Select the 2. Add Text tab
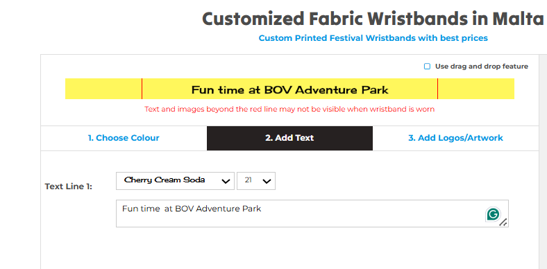Viewport: 547px width, 269px height. [289, 138]
